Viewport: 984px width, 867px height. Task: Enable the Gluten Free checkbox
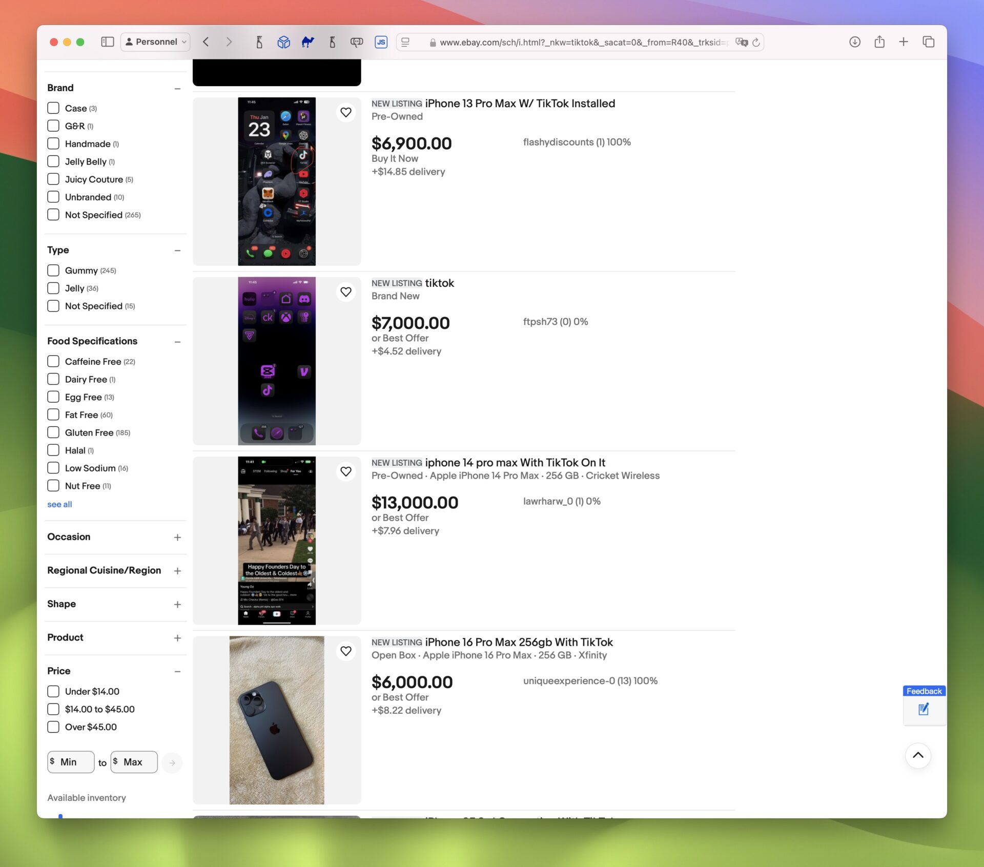53,432
